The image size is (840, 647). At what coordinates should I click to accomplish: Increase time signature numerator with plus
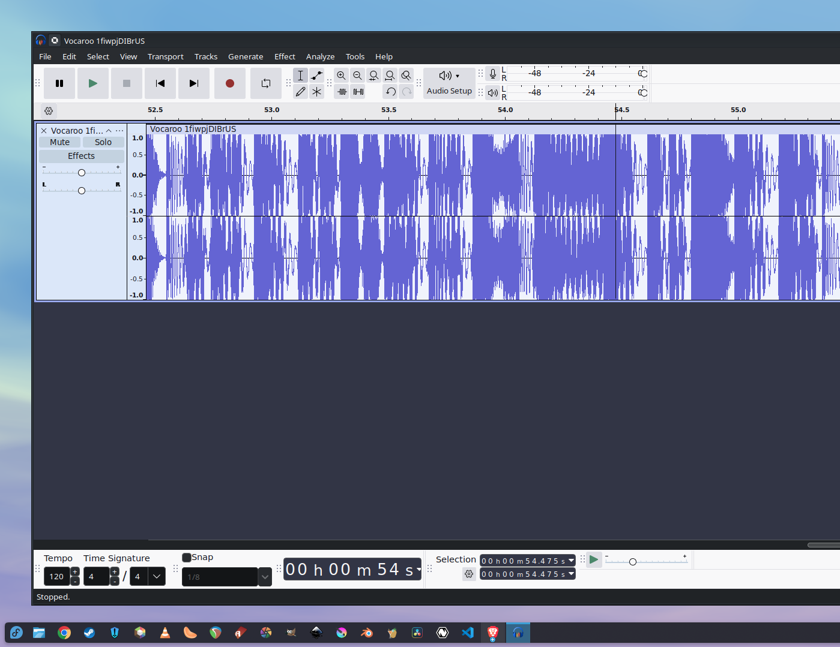tap(115, 572)
